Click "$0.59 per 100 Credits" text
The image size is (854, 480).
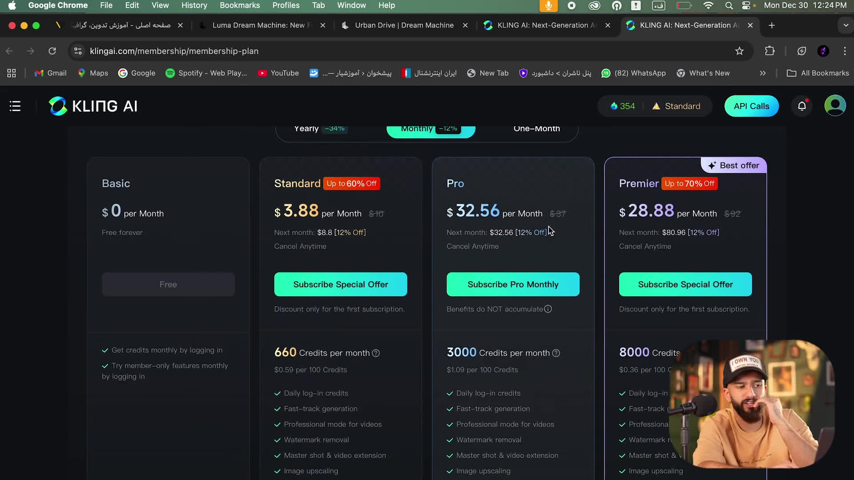[310, 370]
